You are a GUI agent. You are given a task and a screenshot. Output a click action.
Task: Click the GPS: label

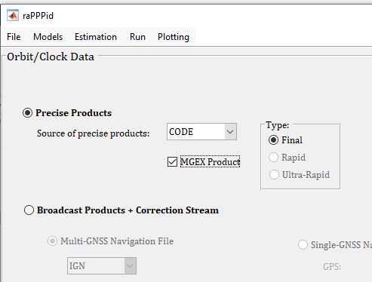tap(332, 266)
